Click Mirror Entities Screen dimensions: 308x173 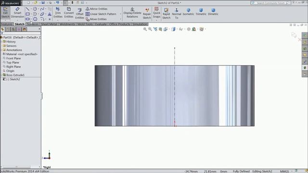96,9
